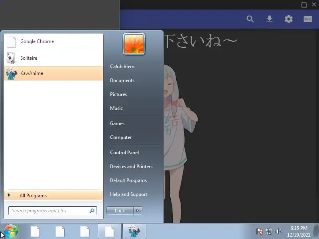
Task: Minimize the KawAnime window
Action: click(294, 5)
